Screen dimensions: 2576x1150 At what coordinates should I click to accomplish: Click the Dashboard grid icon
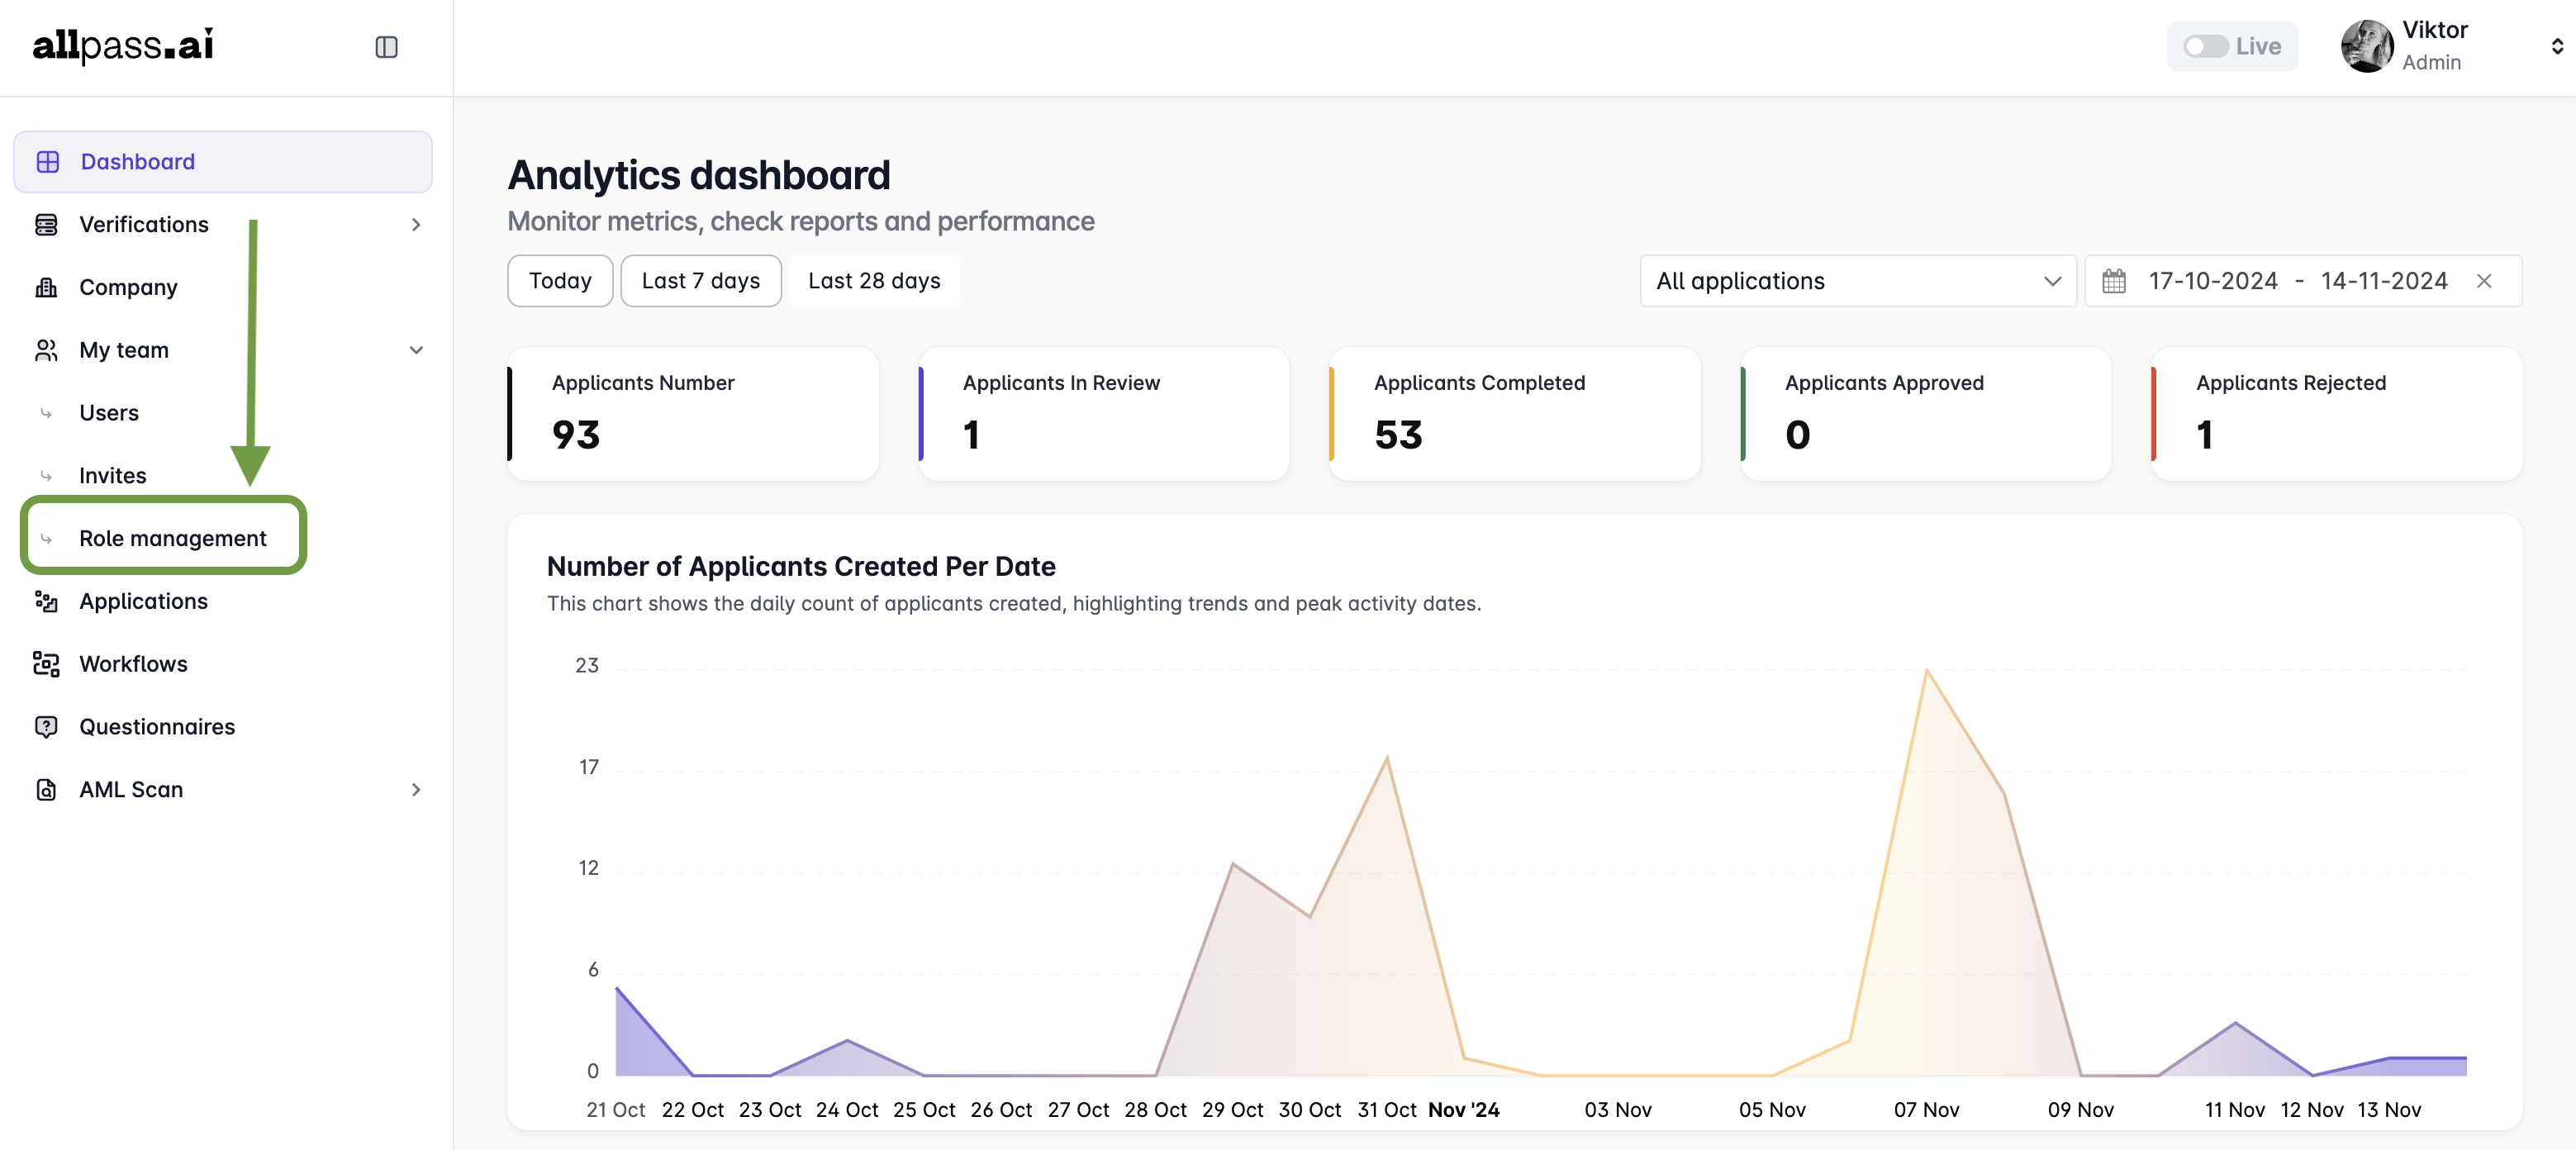tap(47, 162)
